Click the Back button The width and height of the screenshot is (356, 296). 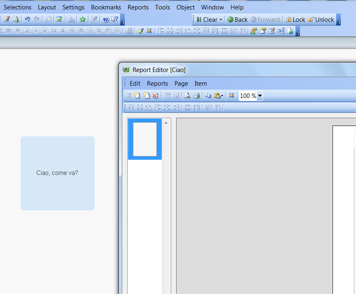237,20
